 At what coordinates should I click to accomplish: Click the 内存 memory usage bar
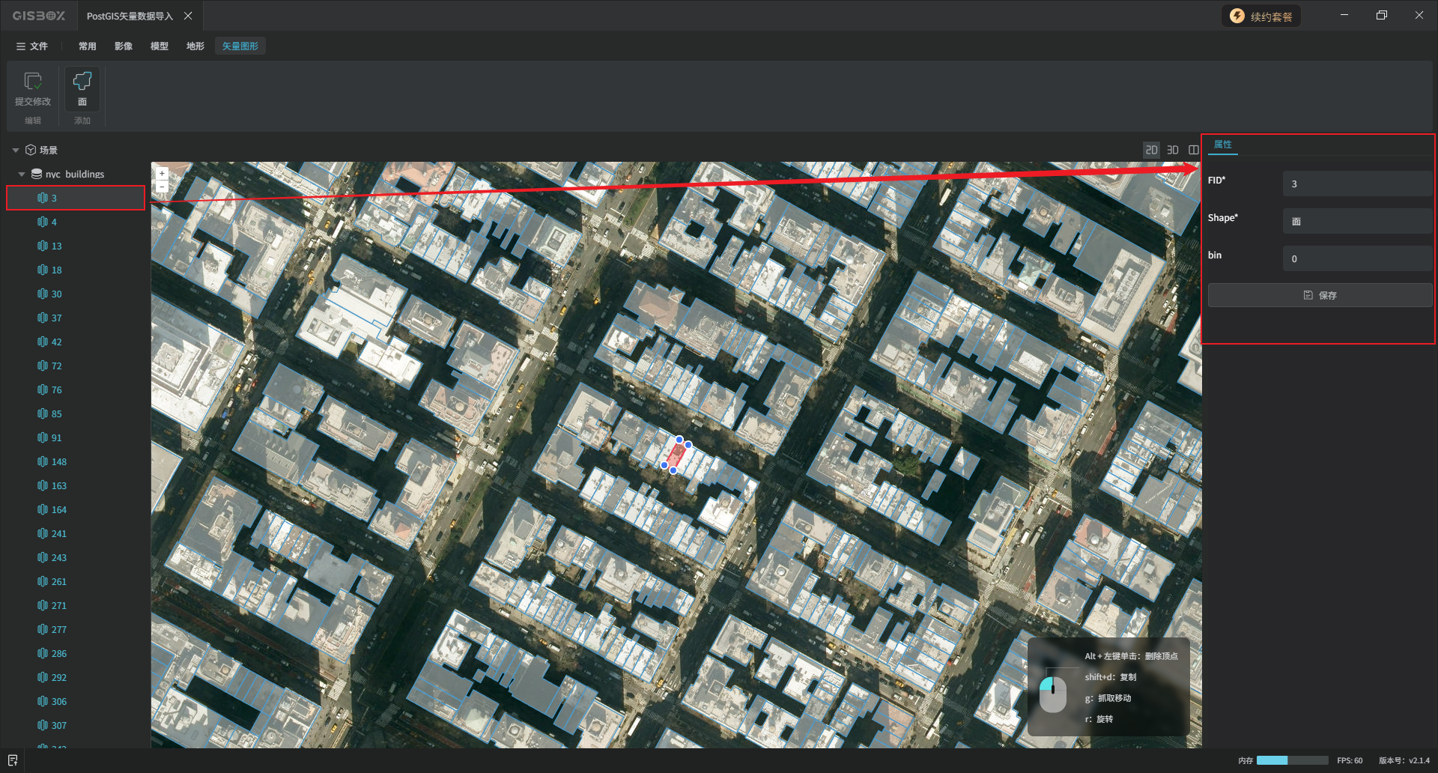[1292, 760]
